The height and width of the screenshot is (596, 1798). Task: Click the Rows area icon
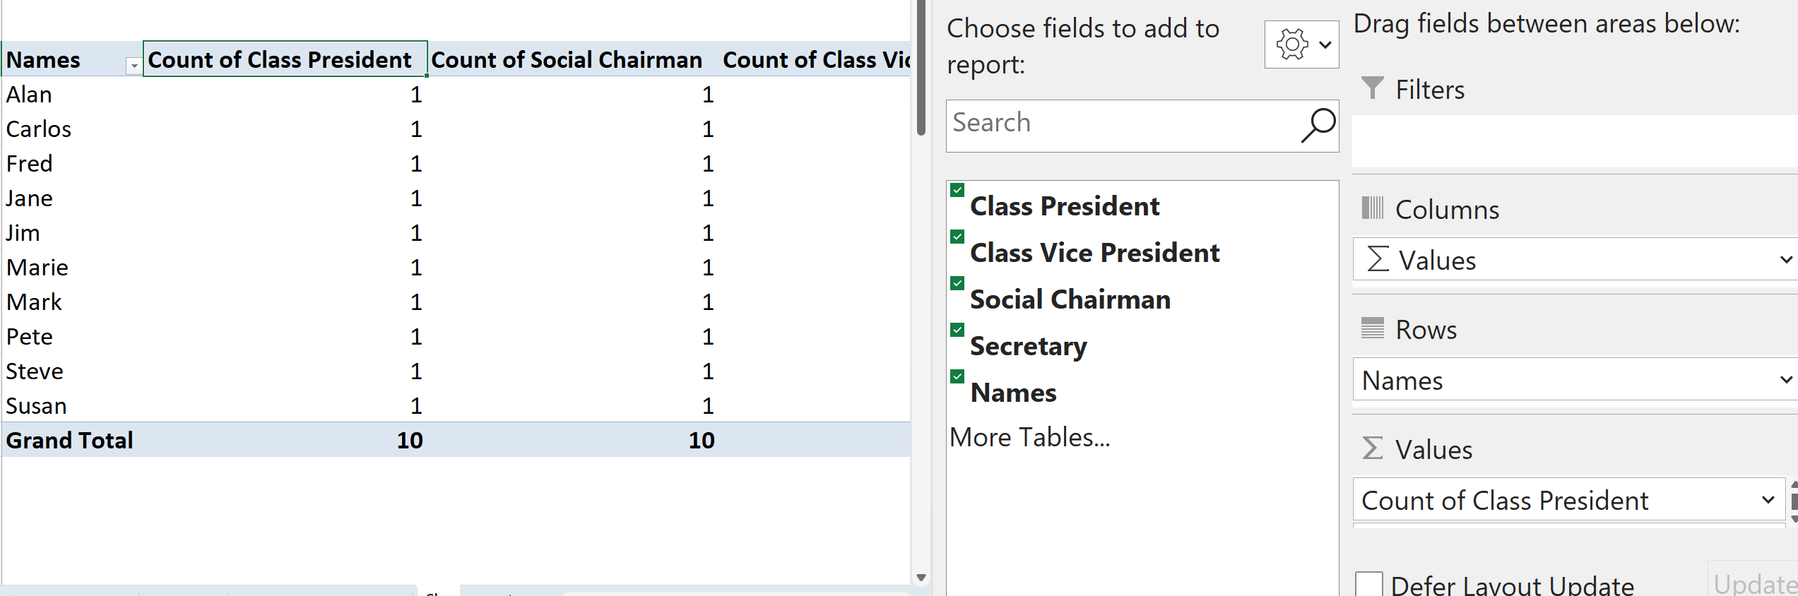point(1372,328)
